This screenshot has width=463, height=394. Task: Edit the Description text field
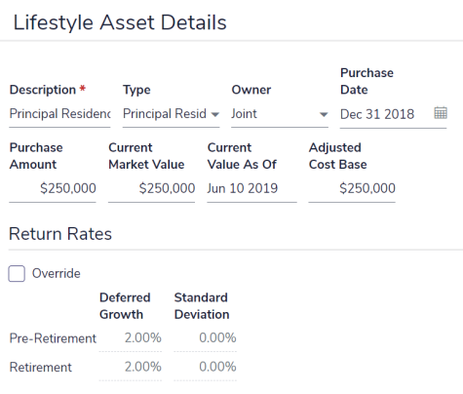59,114
